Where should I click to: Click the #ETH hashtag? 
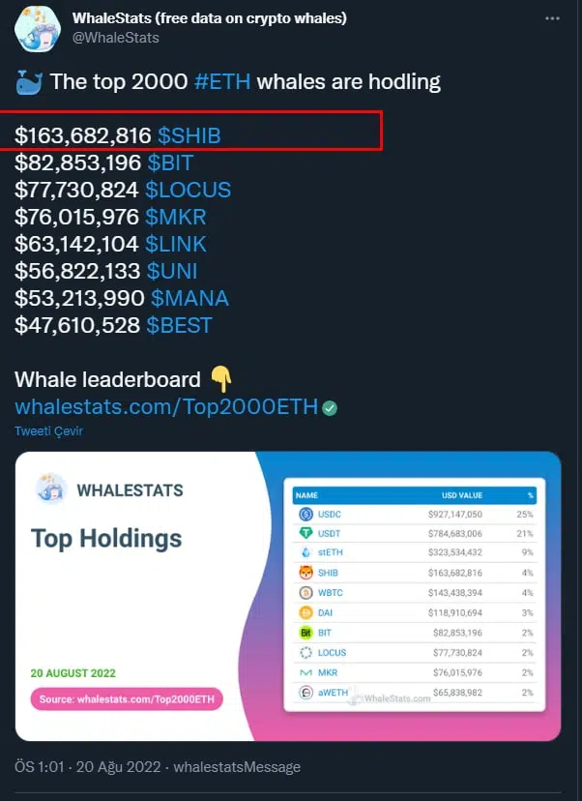(x=222, y=81)
